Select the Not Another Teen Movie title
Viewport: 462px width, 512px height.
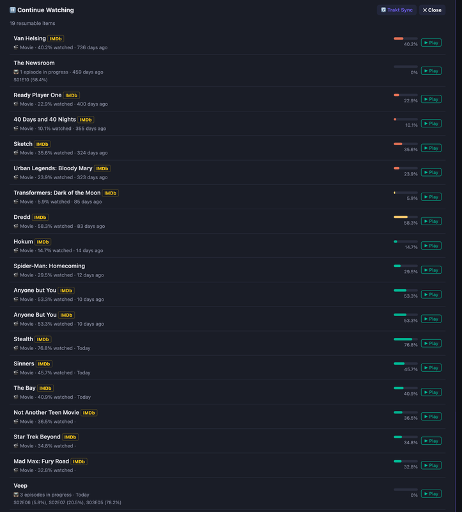(x=46, y=412)
